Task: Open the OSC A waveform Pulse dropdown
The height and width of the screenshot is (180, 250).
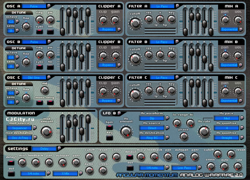Action: (34, 6)
